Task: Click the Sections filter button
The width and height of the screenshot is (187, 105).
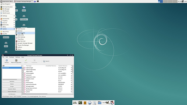Action: pos(12,82)
